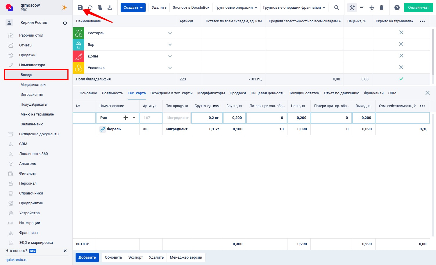Screen dimensions: 436x265
Task: Open the quickresto.ru link
Action: (x=17, y=260)
